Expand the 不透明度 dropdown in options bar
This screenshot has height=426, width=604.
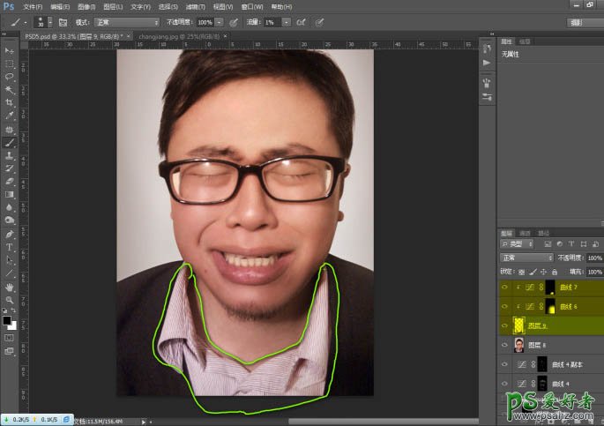click(218, 21)
